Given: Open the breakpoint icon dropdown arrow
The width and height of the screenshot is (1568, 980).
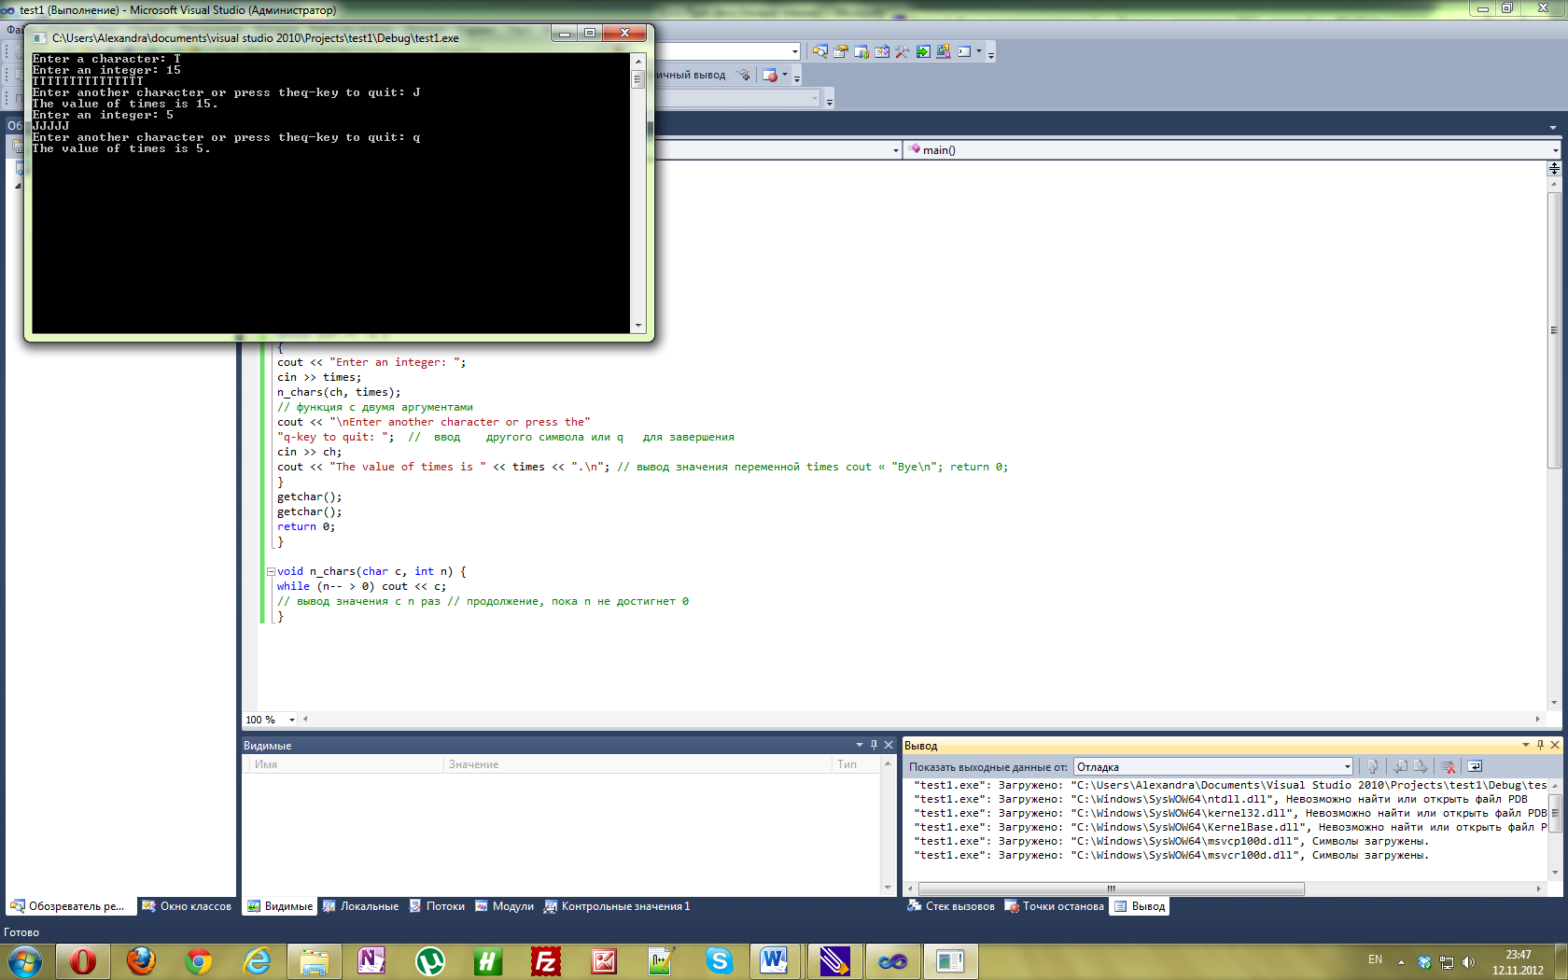Looking at the screenshot, I should (784, 75).
